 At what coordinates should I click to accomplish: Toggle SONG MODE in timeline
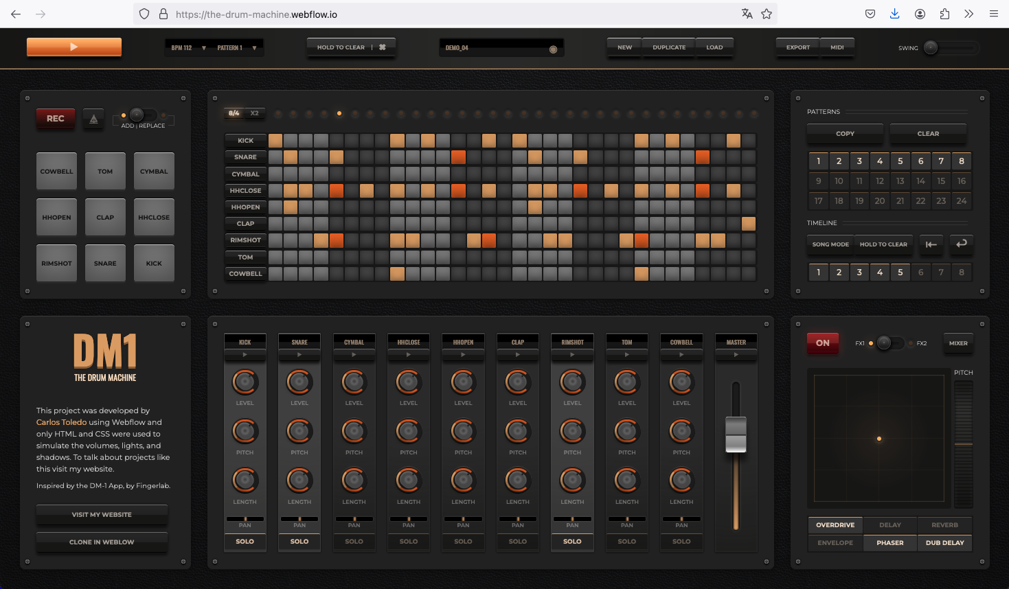tap(830, 244)
